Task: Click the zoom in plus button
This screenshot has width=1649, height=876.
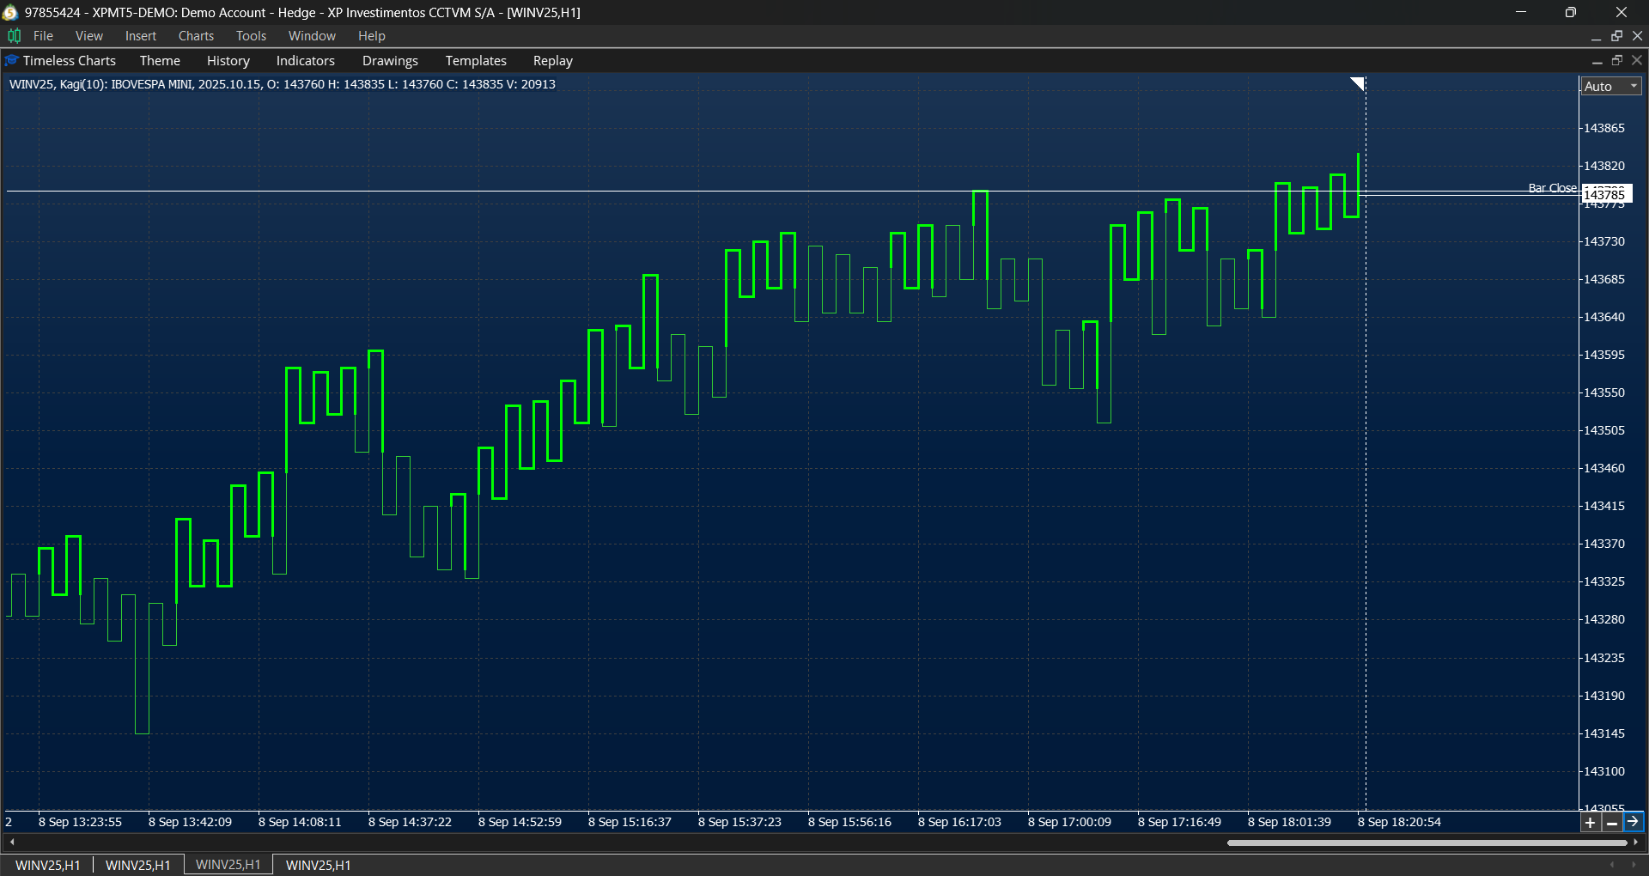Action: click(x=1590, y=822)
